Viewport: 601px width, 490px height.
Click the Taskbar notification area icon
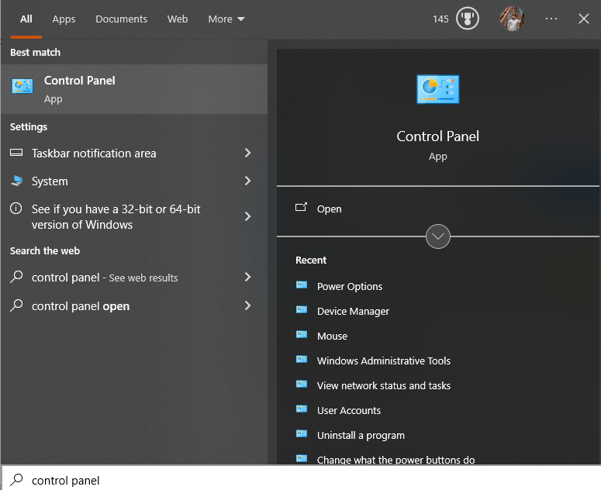[x=16, y=153]
